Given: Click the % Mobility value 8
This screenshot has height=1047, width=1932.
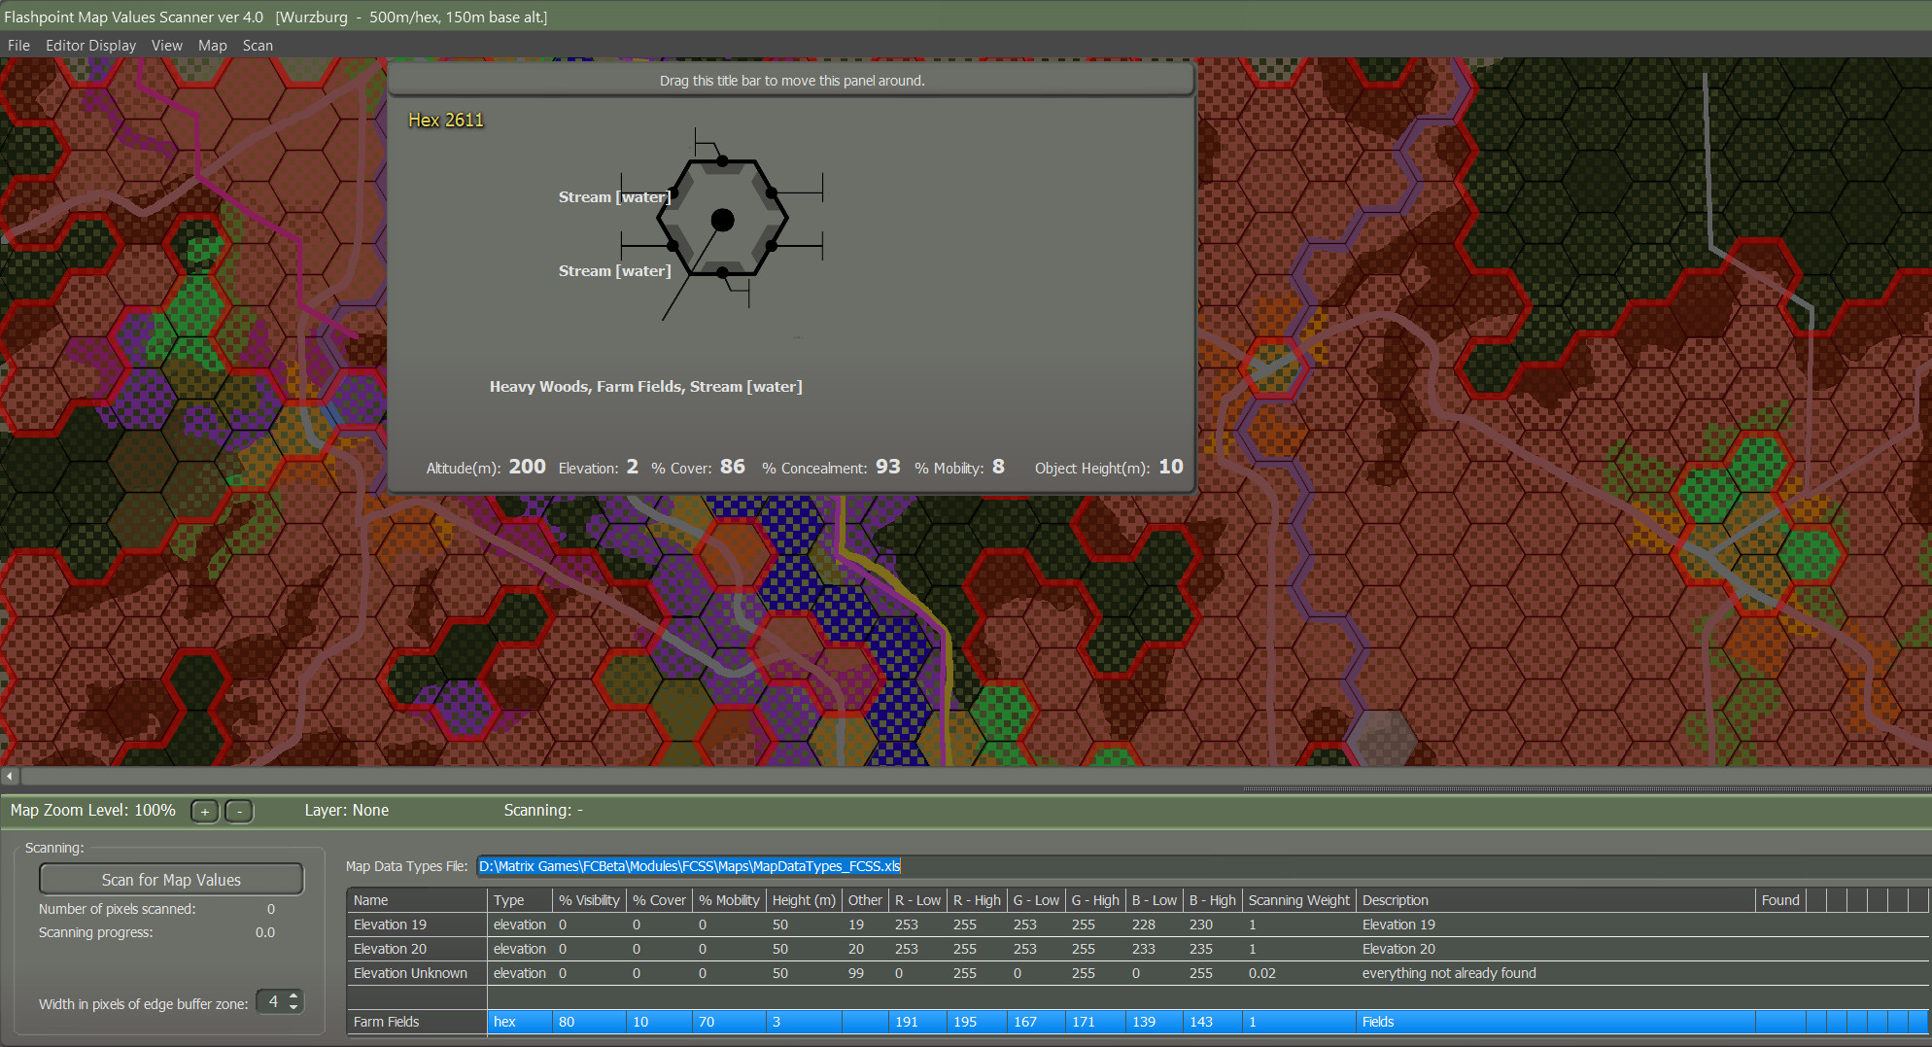Looking at the screenshot, I should (x=998, y=467).
